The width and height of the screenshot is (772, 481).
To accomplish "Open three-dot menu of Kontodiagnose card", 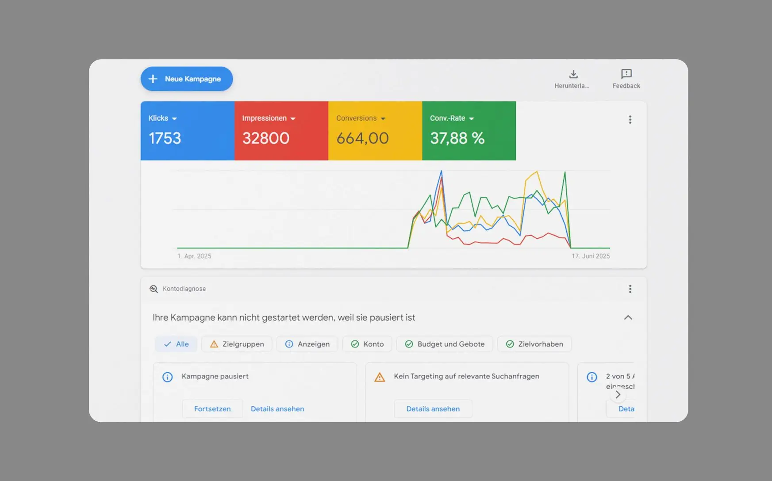I will tap(630, 289).
